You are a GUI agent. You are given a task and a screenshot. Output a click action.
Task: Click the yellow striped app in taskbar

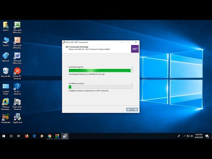[x=42, y=136]
